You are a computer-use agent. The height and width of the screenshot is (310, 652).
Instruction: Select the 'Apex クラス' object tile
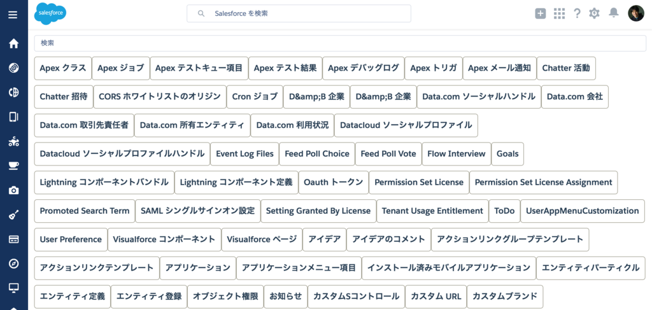click(x=63, y=68)
